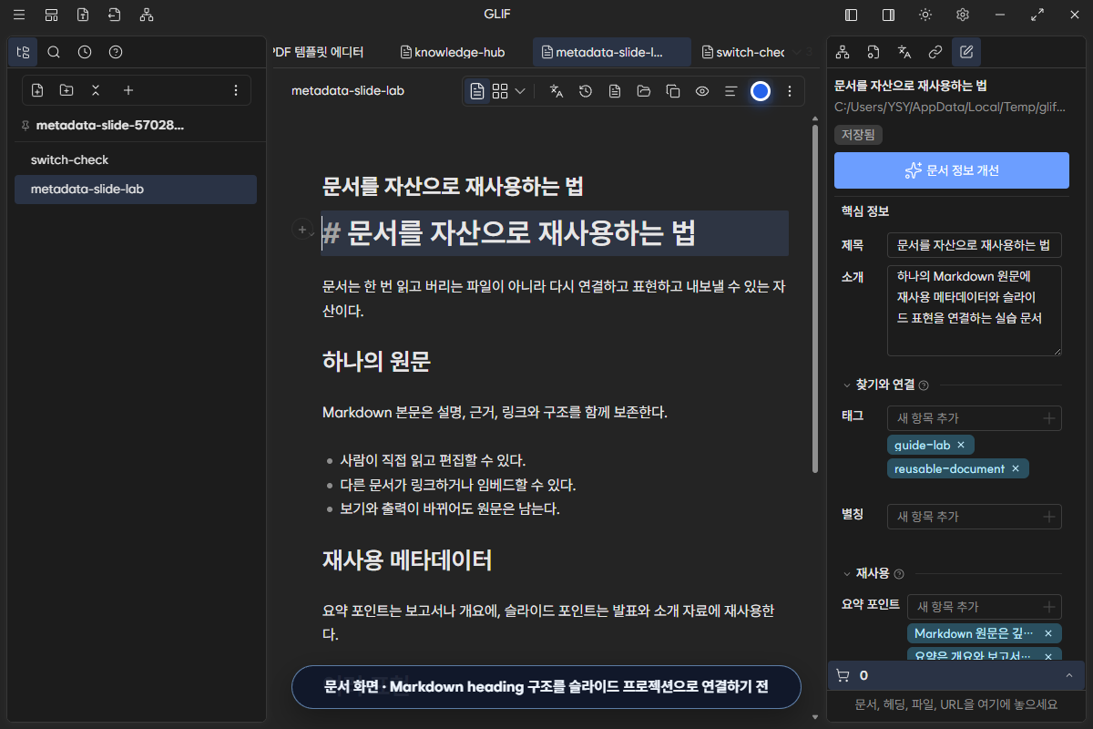Select switch-check in the file list
1093x729 pixels.
[x=136, y=159]
